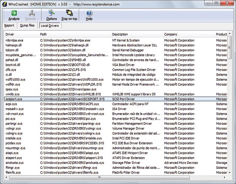This screenshot has height=184, width=236.
Task: Select the pciidex.sys driver row
Action: point(116,143)
